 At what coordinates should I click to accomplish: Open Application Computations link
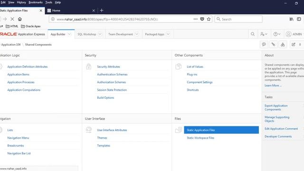point(24,90)
